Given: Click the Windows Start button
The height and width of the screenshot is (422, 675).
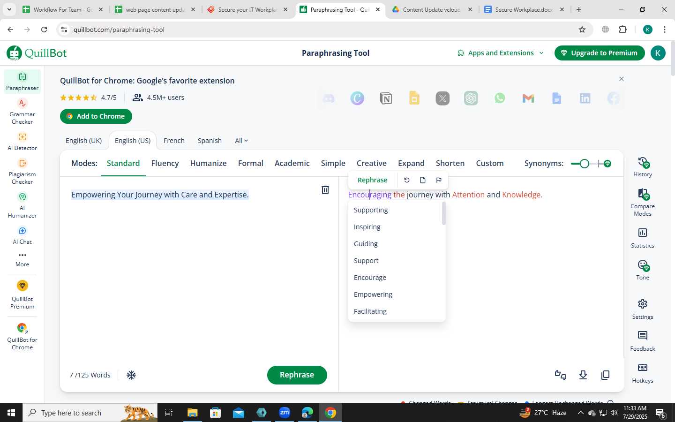Looking at the screenshot, I should (x=11, y=413).
